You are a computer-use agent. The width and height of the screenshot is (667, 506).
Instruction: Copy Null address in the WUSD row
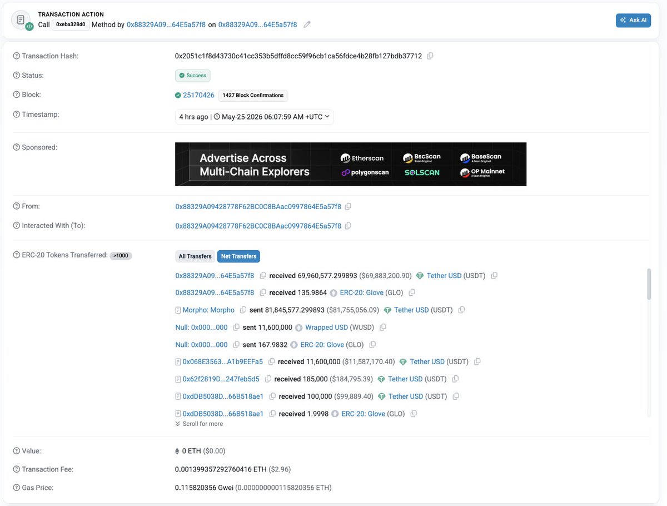pos(236,328)
